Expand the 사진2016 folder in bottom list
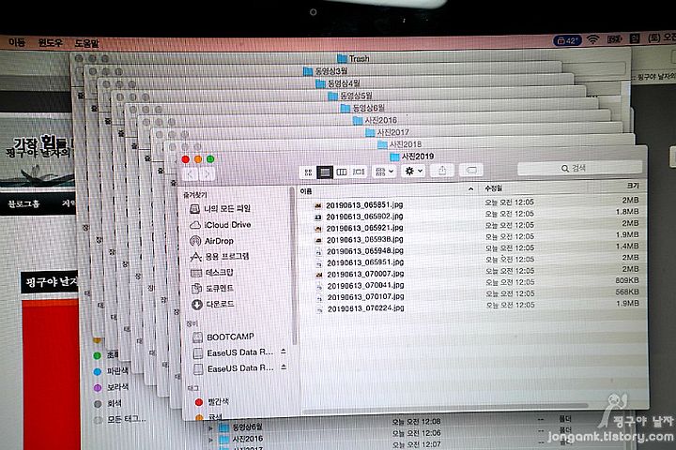Viewport: 676px width, 450px height. click(x=211, y=440)
